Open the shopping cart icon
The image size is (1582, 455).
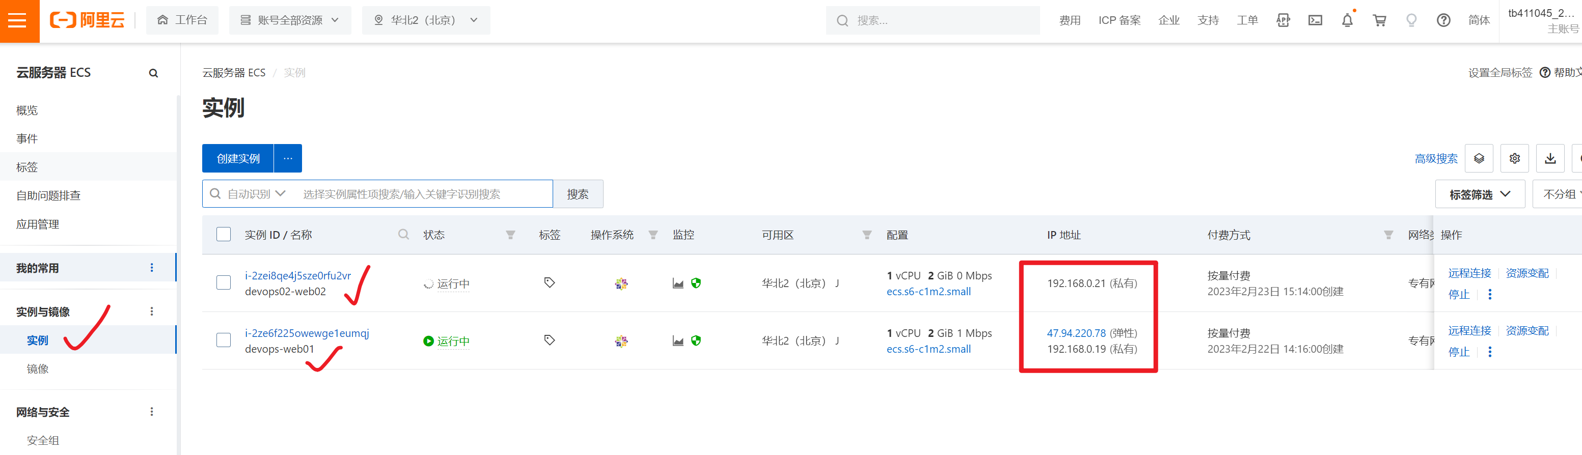click(1379, 21)
